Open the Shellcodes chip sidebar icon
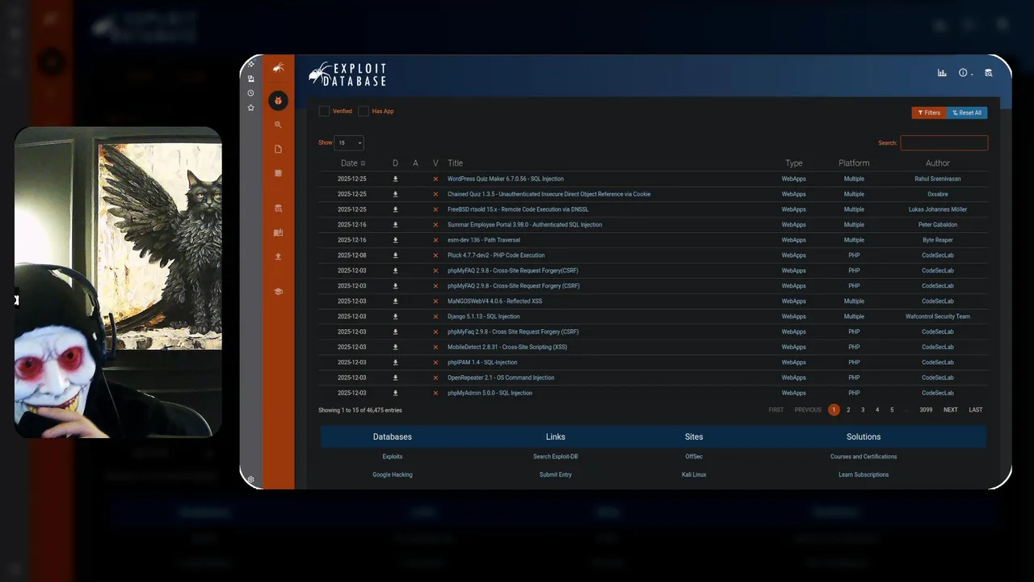 coord(278,173)
